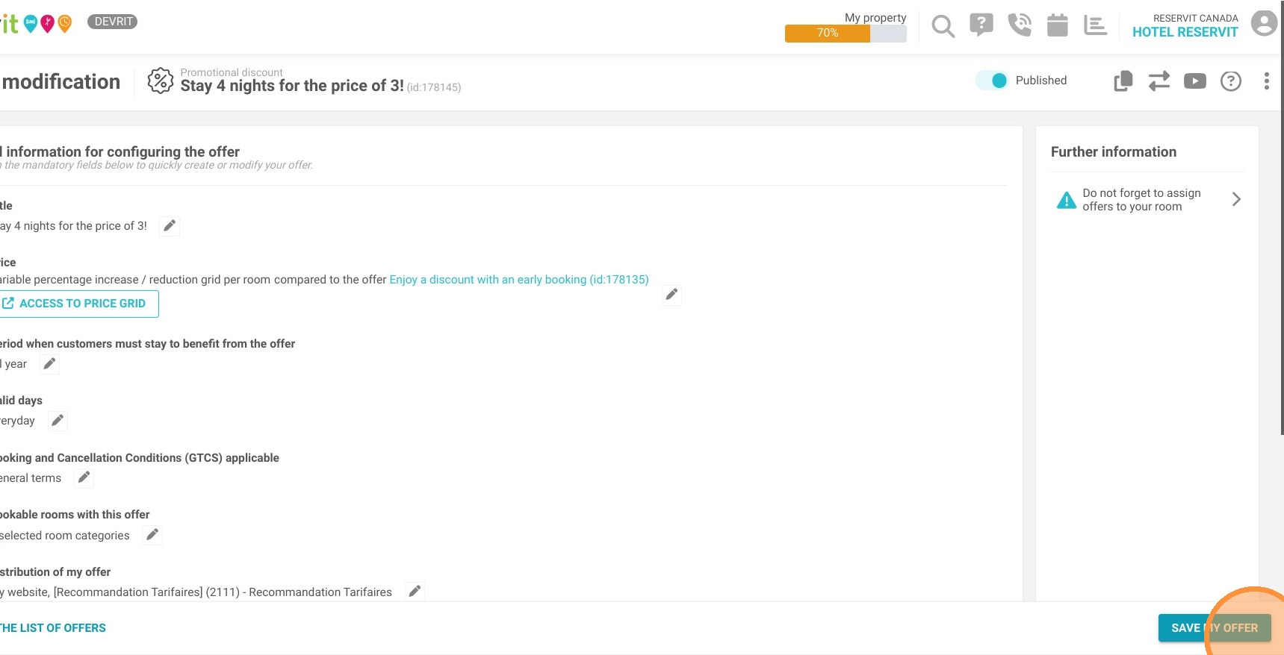The width and height of the screenshot is (1284, 655).
Task: Open the help chat bubble icon
Action: coord(981,25)
